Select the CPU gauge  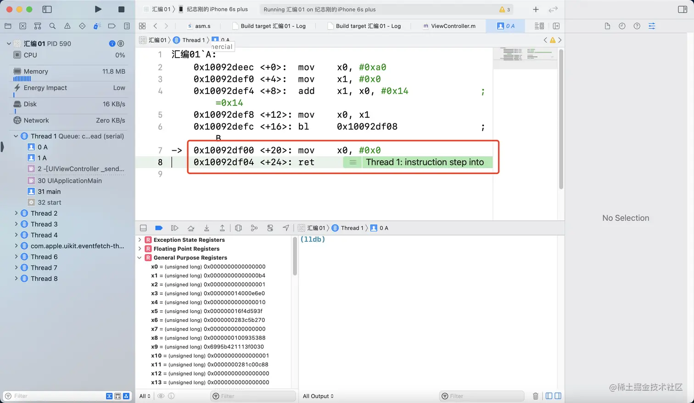pos(69,55)
